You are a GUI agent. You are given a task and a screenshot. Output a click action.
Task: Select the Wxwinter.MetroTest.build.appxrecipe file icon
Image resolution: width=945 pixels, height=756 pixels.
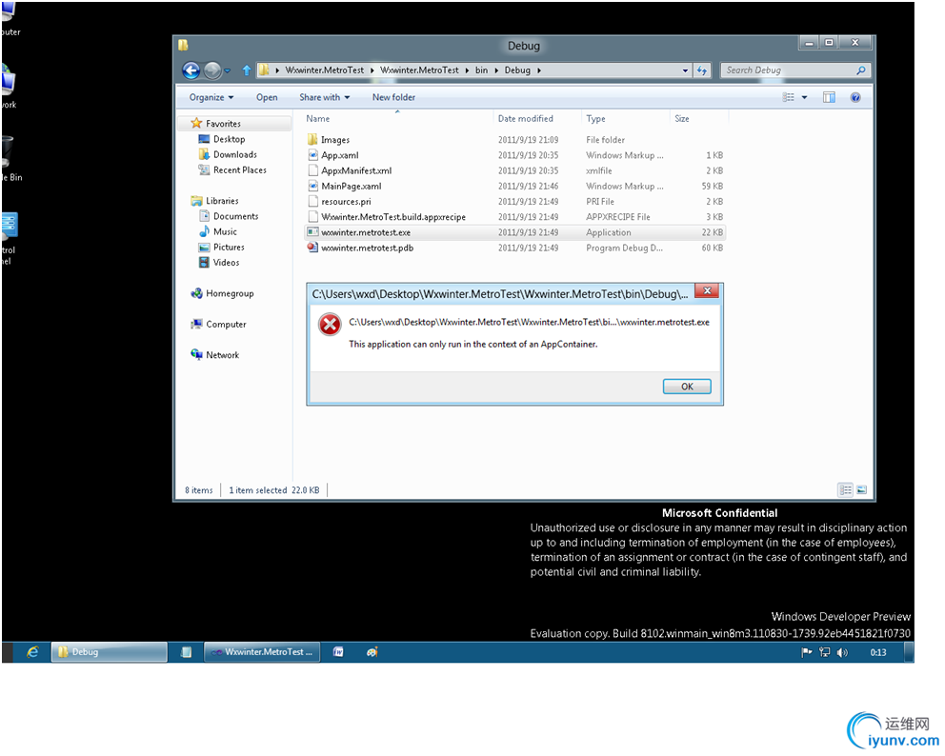(x=312, y=217)
